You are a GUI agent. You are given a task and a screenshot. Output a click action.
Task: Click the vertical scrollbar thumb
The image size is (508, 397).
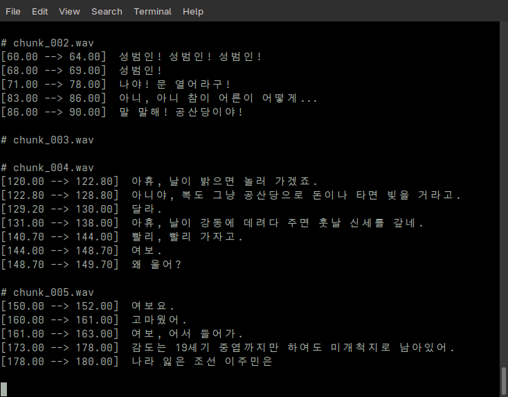504,382
